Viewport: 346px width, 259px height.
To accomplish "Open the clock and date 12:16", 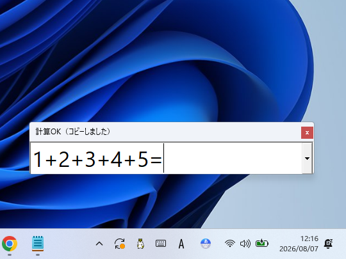I will (x=299, y=244).
